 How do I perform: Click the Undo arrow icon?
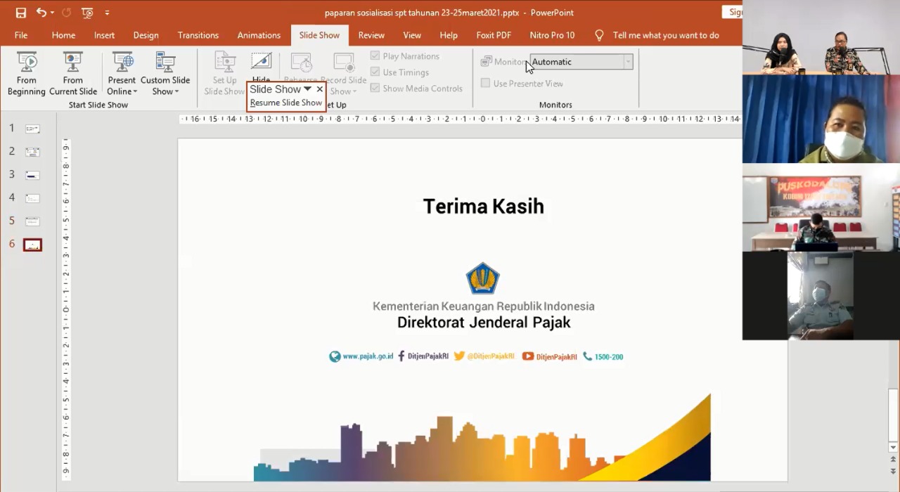pyautogui.click(x=41, y=13)
